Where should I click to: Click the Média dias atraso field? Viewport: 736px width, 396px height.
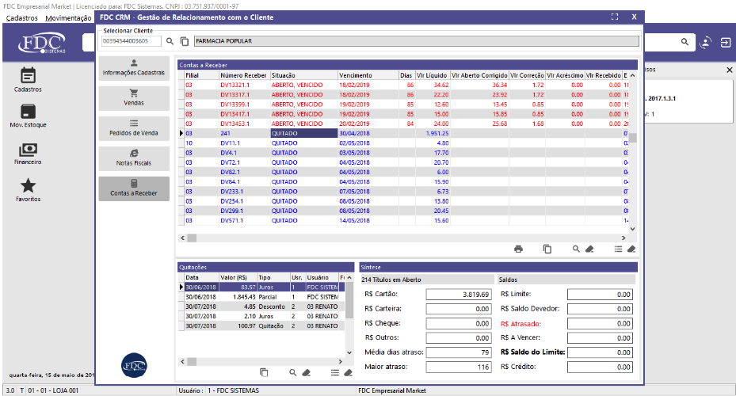[459, 352]
